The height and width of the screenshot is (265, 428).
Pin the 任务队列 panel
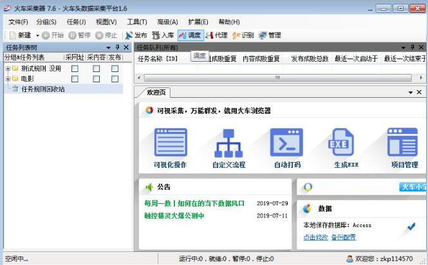tap(412, 47)
